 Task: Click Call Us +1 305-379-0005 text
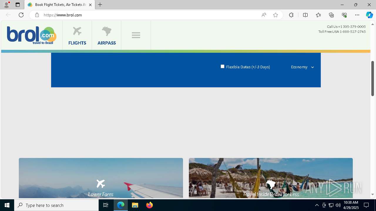pos(346,27)
